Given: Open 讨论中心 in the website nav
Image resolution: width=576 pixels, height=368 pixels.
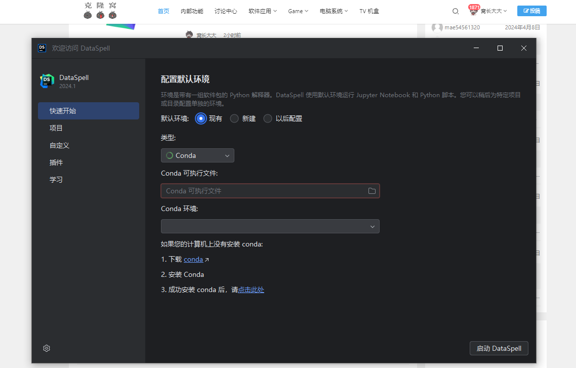Looking at the screenshot, I should [x=226, y=11].
